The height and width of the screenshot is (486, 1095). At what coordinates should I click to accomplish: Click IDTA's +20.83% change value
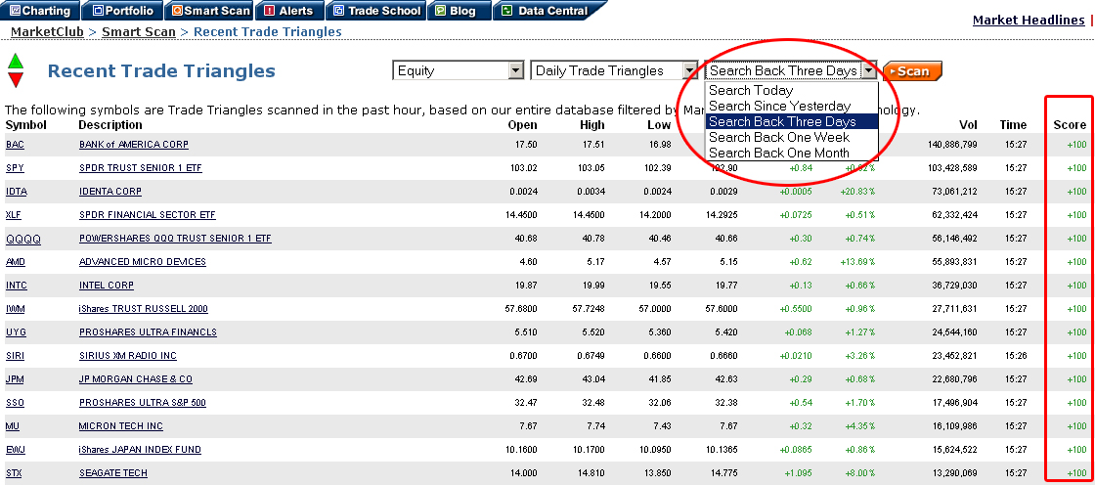[x=859, y=192]
